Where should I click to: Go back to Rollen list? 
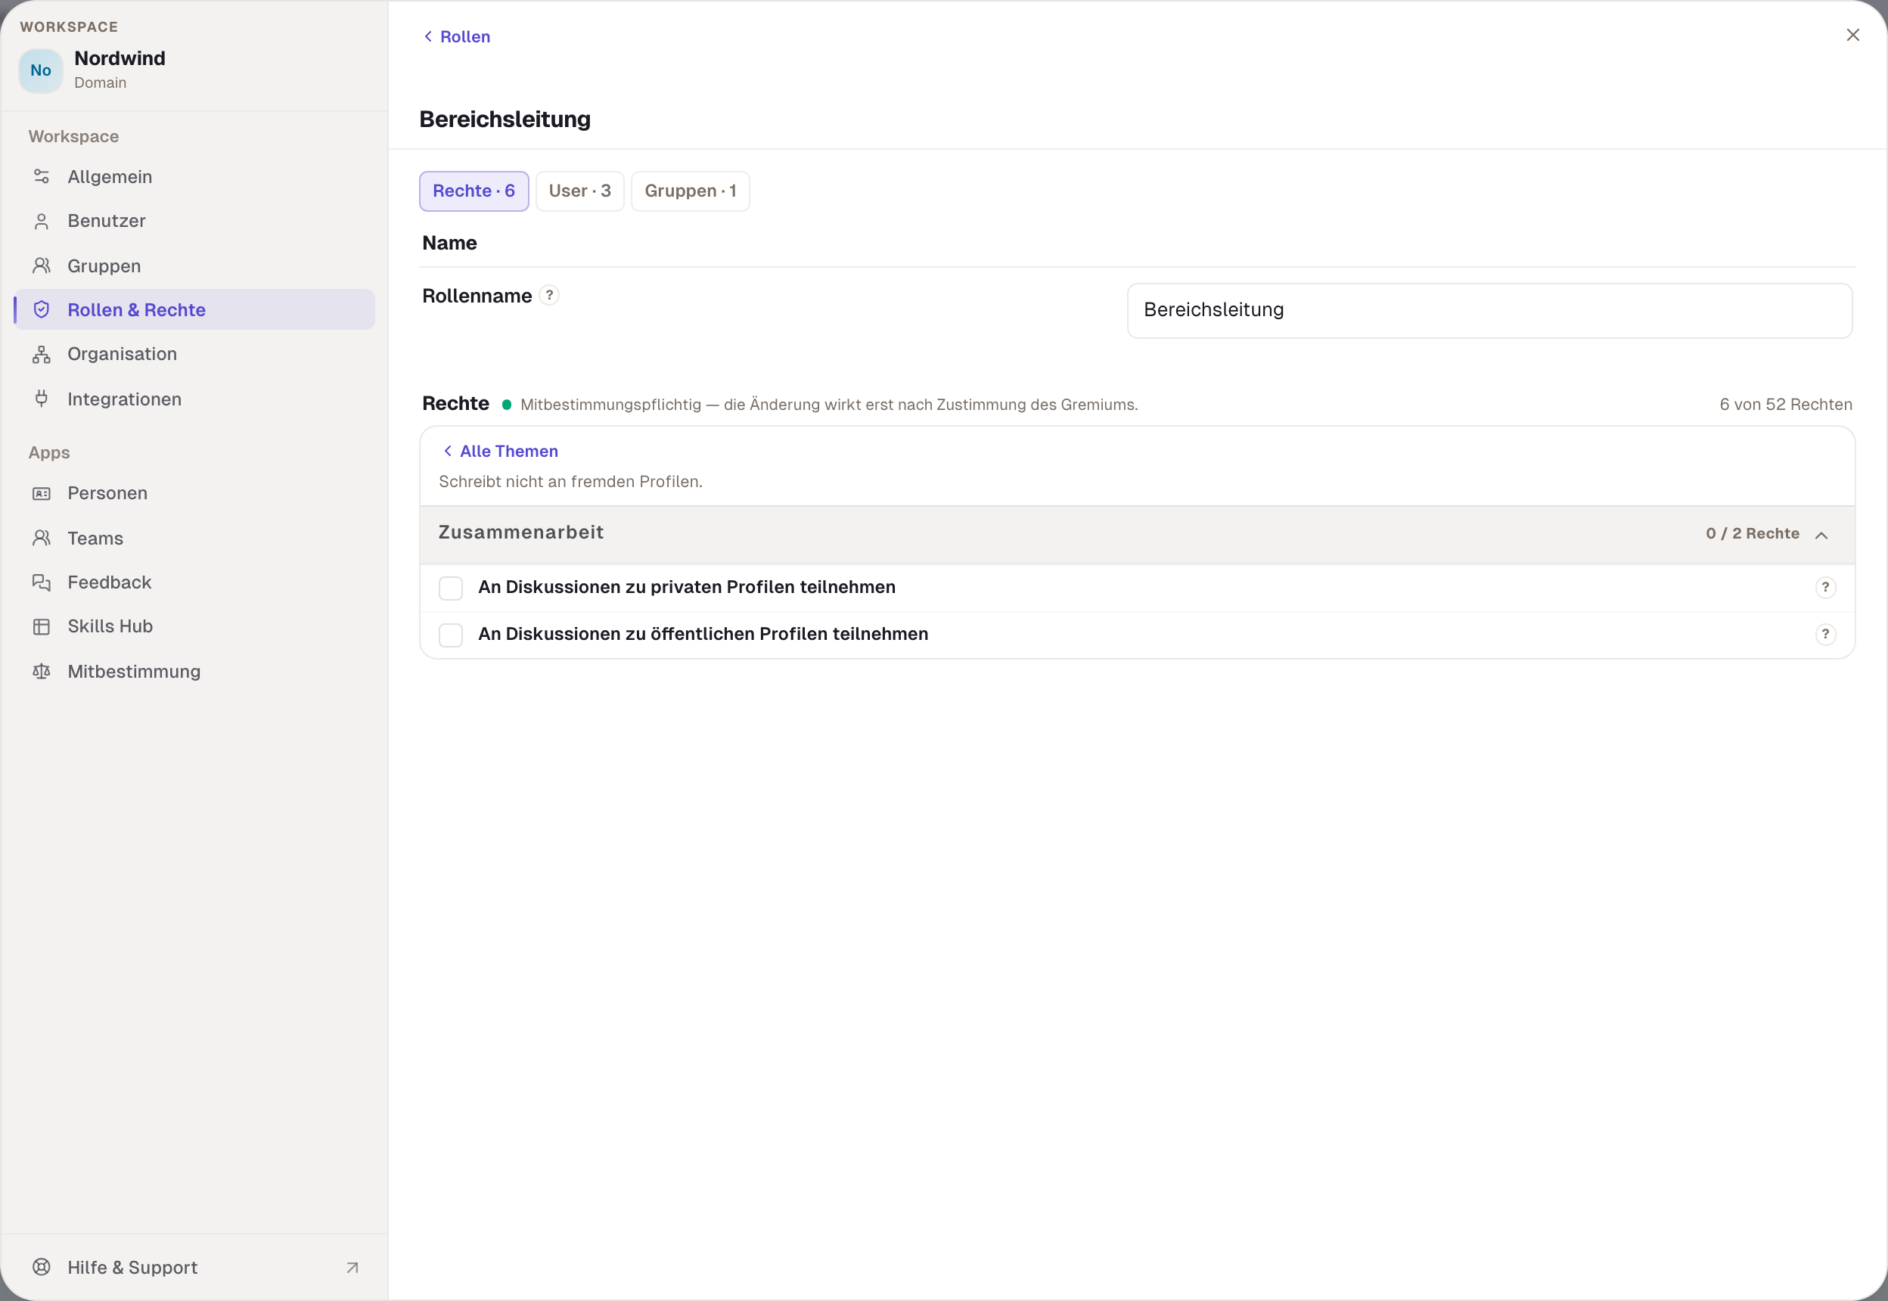coord(457,36)
